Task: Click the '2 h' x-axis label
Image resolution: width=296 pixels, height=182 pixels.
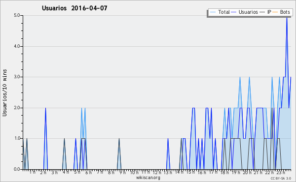Action: pyautogui.click(x=43, y=173)
